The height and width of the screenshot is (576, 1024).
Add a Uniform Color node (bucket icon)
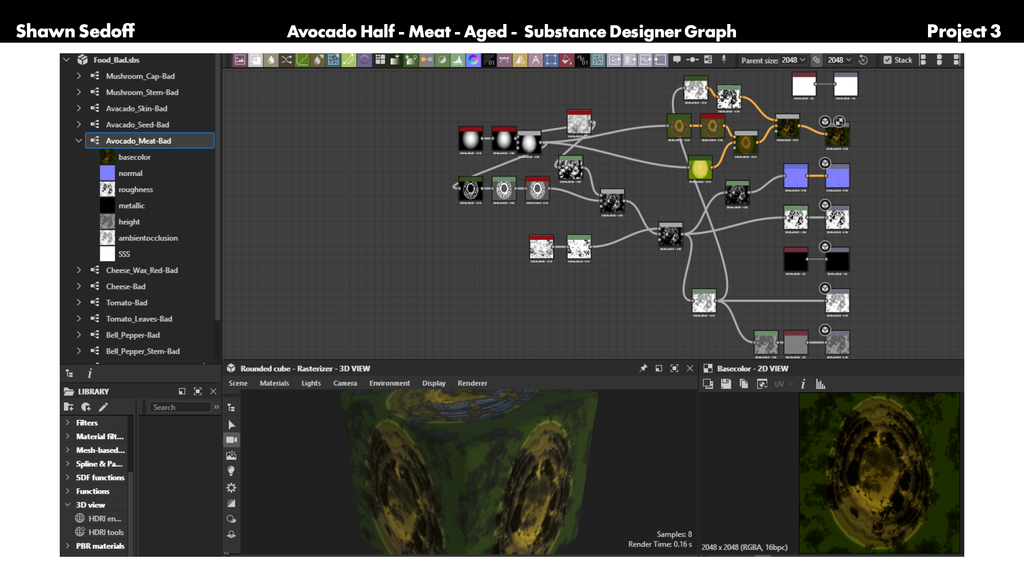(566, 60)
